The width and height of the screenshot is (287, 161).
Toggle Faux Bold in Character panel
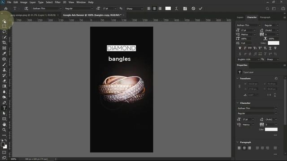click(240, 48)
